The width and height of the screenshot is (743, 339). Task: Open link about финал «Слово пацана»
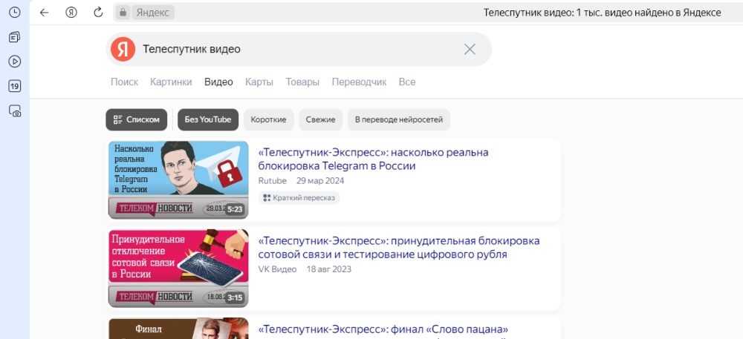[x=383, y=329]
